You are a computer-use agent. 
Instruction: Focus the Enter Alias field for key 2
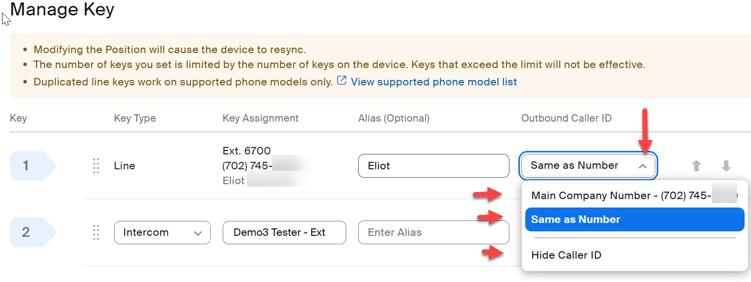pos(434,232)
